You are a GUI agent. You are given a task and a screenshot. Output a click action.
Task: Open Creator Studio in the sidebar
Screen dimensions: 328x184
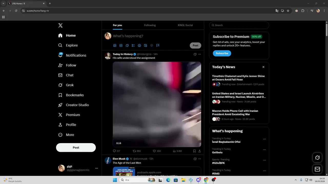(x=74, y=105)
